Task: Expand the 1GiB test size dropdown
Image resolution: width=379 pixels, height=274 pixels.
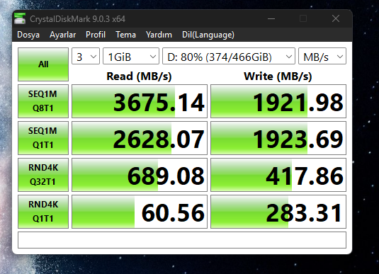Action: [131, 56]
